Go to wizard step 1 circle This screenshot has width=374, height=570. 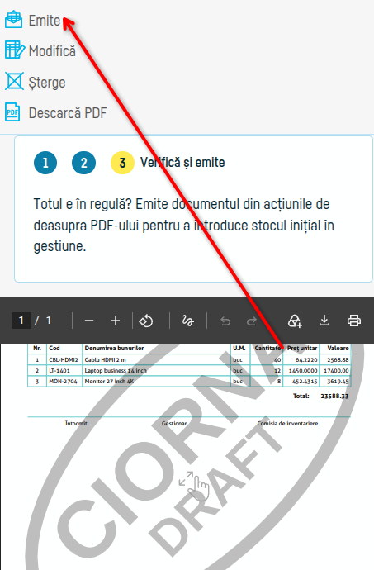tap(45, 163)
